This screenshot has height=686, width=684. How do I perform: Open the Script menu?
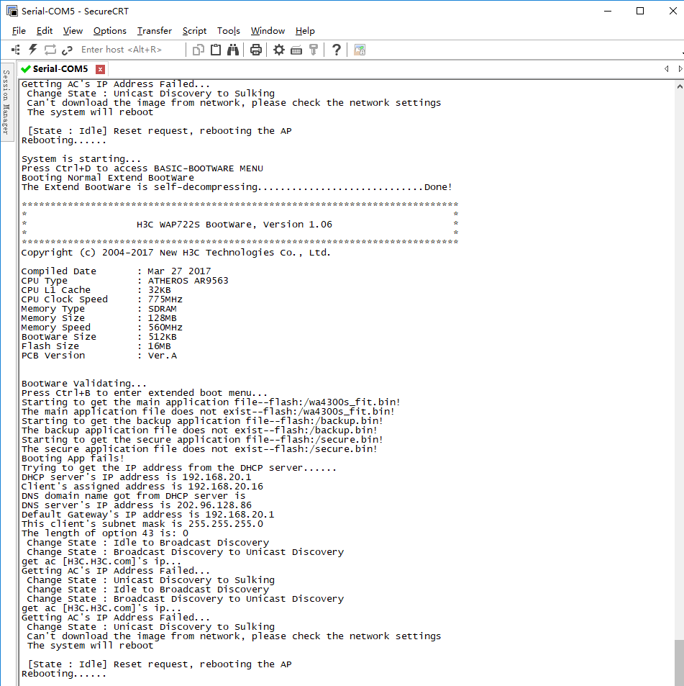pyautogui.click(x=194, y=31)
